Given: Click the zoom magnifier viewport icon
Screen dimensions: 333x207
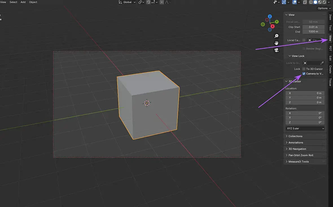Looking at the screenshot, I should [x=276, y=36].
